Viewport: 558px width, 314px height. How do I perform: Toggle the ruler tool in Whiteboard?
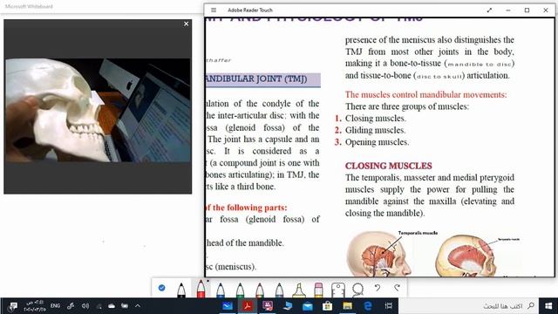[x=338, y=290]
